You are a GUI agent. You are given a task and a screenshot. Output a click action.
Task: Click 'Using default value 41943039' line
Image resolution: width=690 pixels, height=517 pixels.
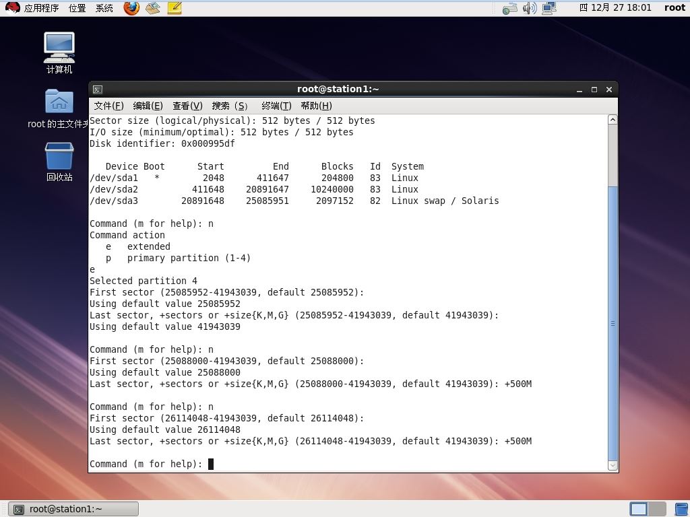coord(165,326)
